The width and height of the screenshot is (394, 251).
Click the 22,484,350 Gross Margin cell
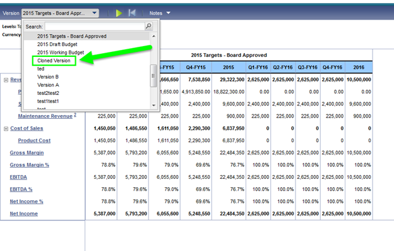(232, 152)
